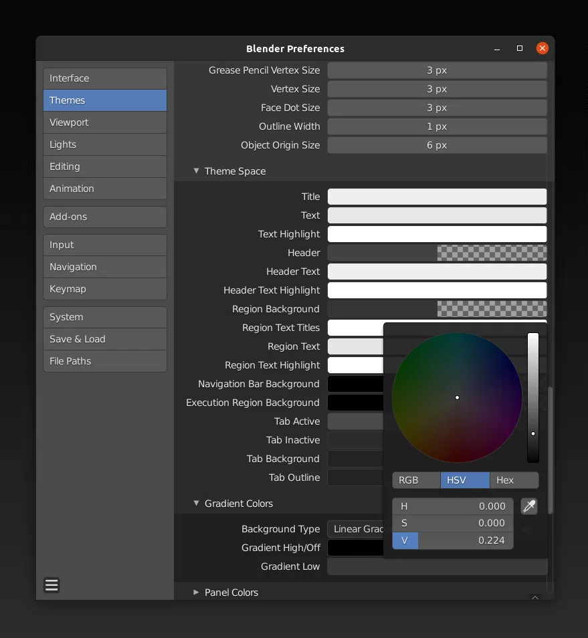The image size is (588, 638).
Task: Click Header Text Highlight color swatch
Action: (437, 290)
